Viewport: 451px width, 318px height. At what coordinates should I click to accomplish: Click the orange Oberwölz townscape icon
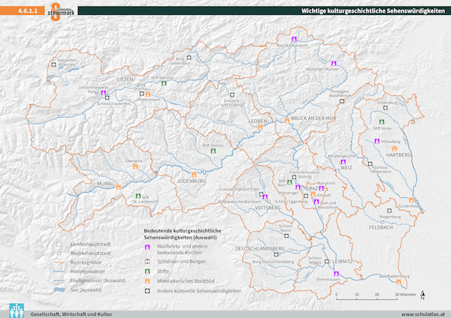pos(135,166)
